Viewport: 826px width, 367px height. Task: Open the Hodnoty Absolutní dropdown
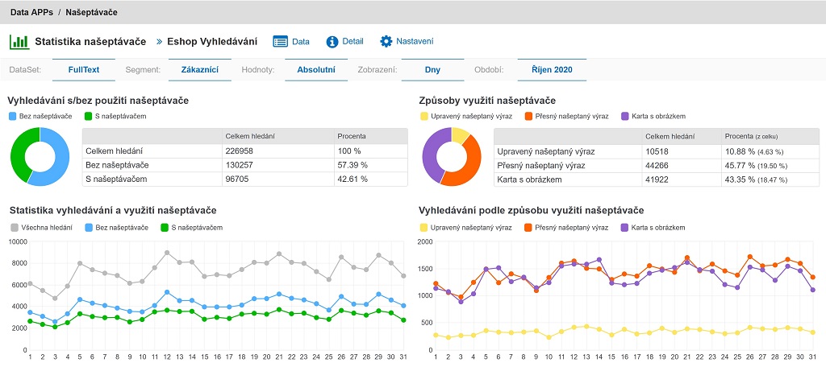[316, 69]
